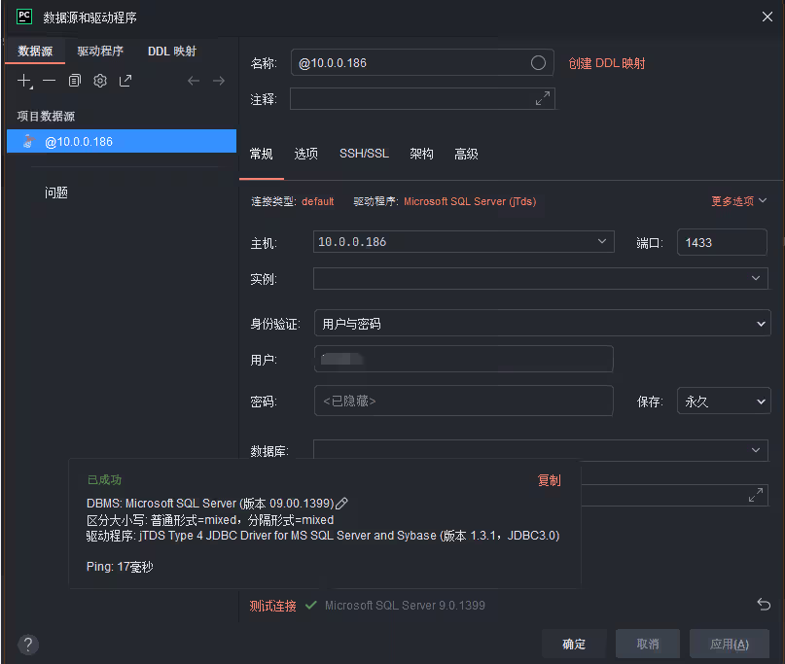This screenshot has width=785, height=664.
Task: Switch to the 驱动程序 tab
Action: (100, 52)
